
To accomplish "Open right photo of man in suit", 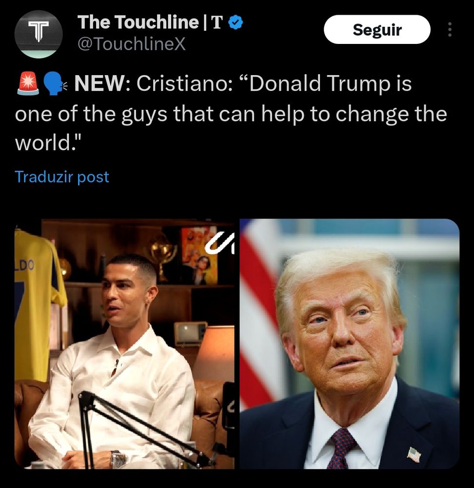I will (x=349, y=344).
